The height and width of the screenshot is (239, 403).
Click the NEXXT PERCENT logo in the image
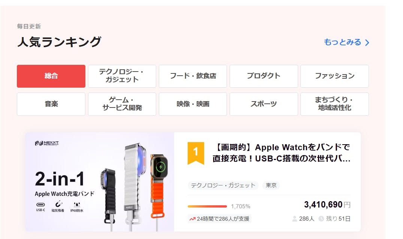(47, 143)
